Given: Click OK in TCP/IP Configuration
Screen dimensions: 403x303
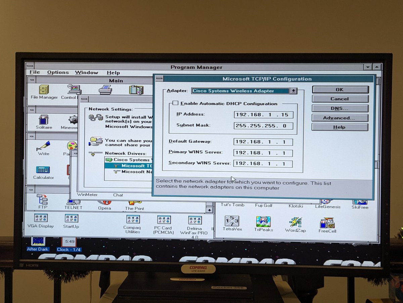Looking at the screenshot, I should [340, 90].
